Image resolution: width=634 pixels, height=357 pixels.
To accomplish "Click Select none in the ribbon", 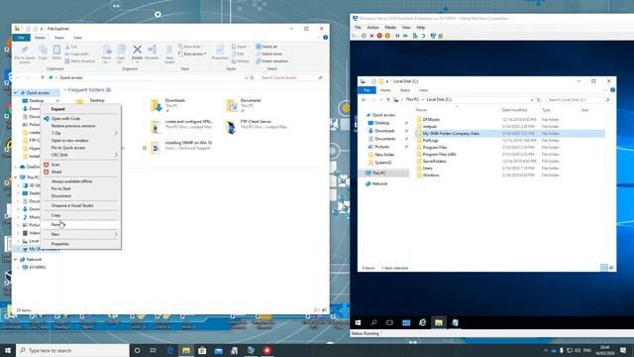I will tap(268, 54).
